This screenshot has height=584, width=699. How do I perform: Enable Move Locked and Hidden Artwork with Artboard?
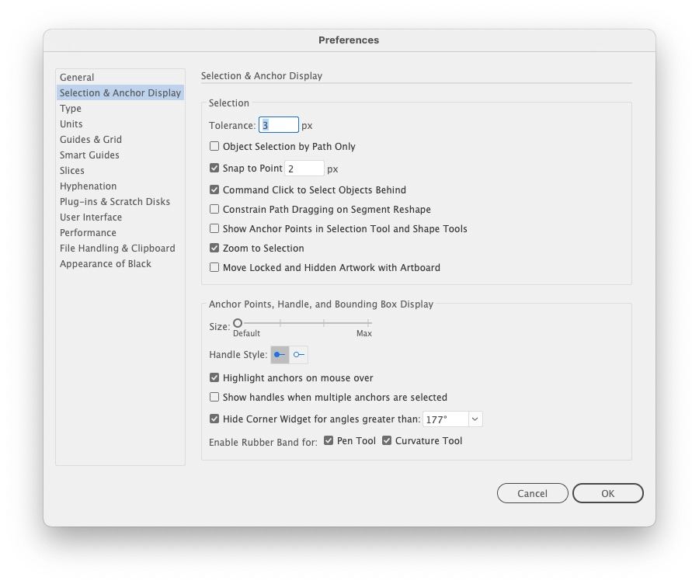214,267
